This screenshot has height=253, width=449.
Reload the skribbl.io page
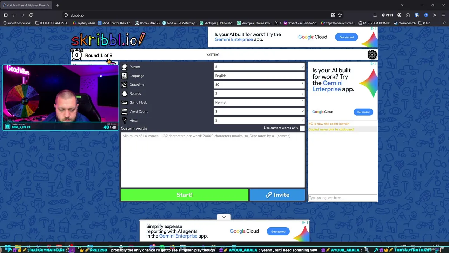pos(31,15)
